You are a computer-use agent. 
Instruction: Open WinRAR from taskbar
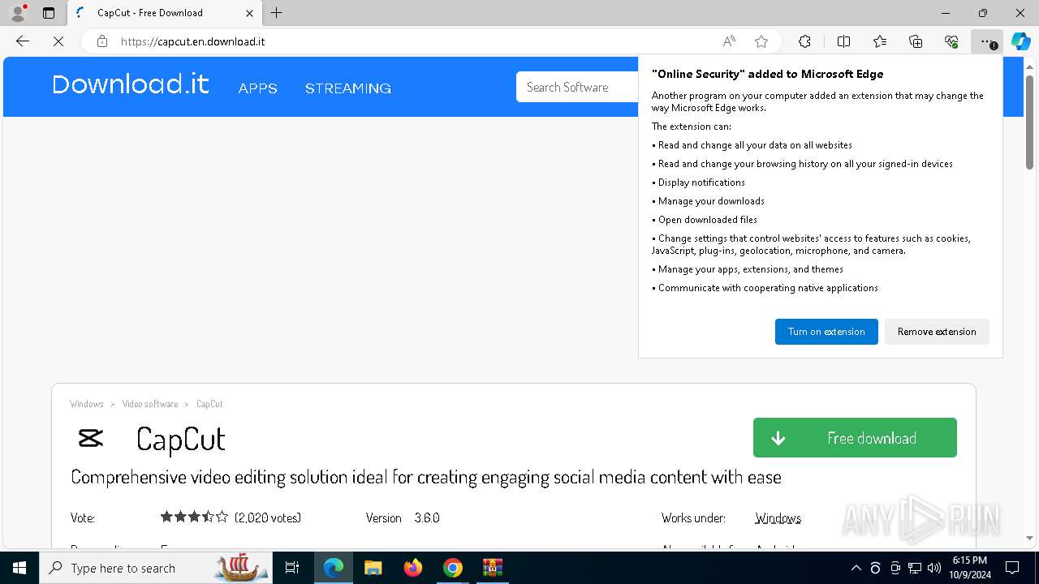(493, 568)
